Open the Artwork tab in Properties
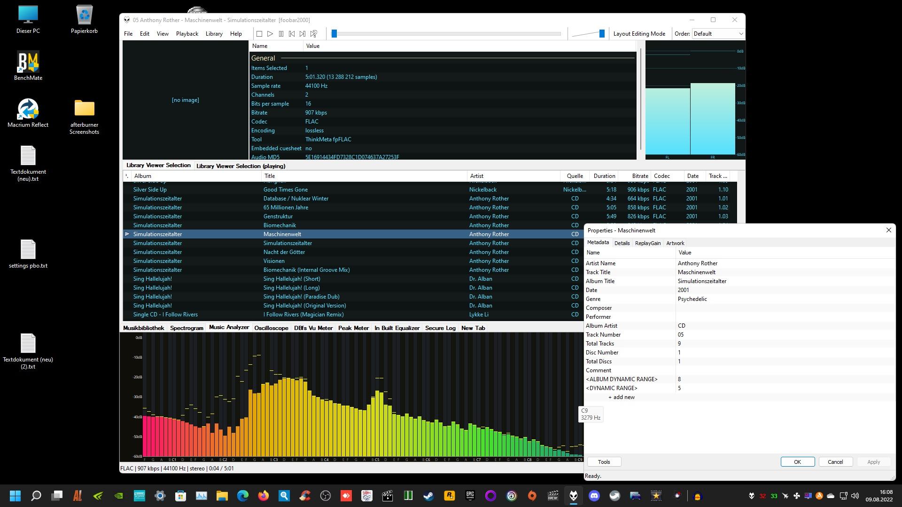Screen dimensions: 902x507 coord(675,243)
